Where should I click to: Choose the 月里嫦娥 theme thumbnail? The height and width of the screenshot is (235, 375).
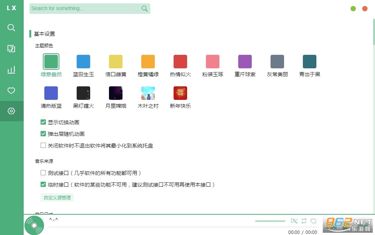click(116, 93)
